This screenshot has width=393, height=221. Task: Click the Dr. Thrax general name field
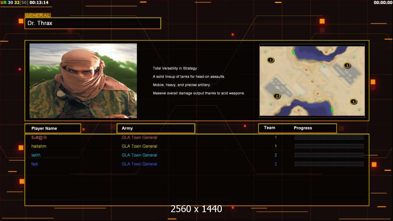point(93,23)
